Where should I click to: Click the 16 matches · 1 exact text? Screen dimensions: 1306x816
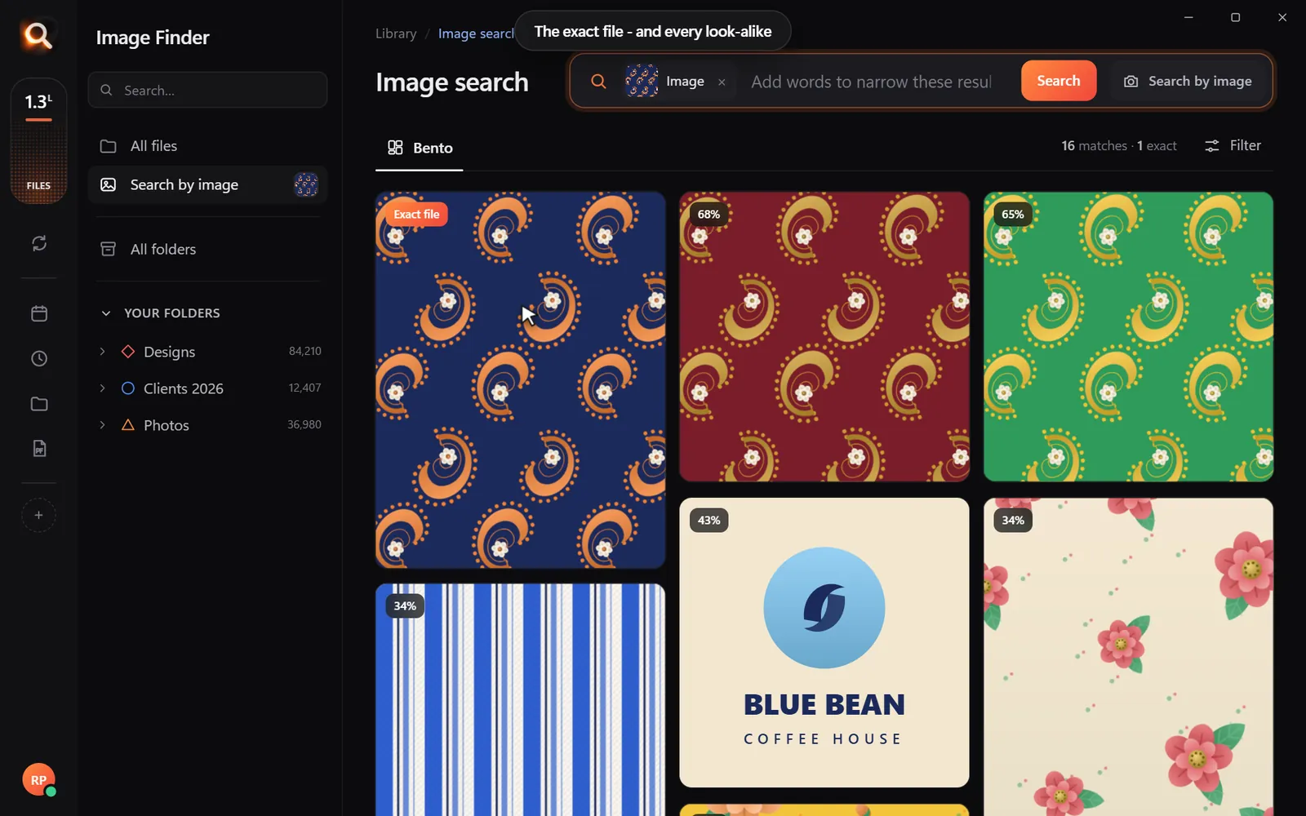[1119, 146]
